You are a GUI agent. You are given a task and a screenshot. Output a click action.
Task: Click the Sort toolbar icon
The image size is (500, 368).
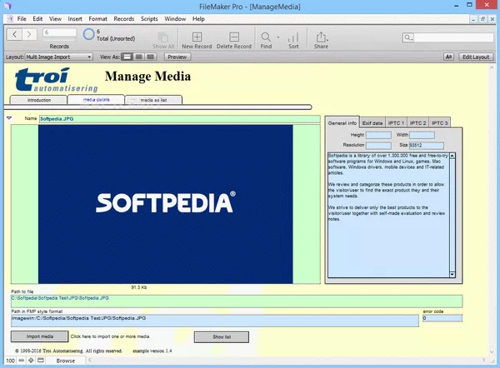pyautogui.click(x=293, y=37)
